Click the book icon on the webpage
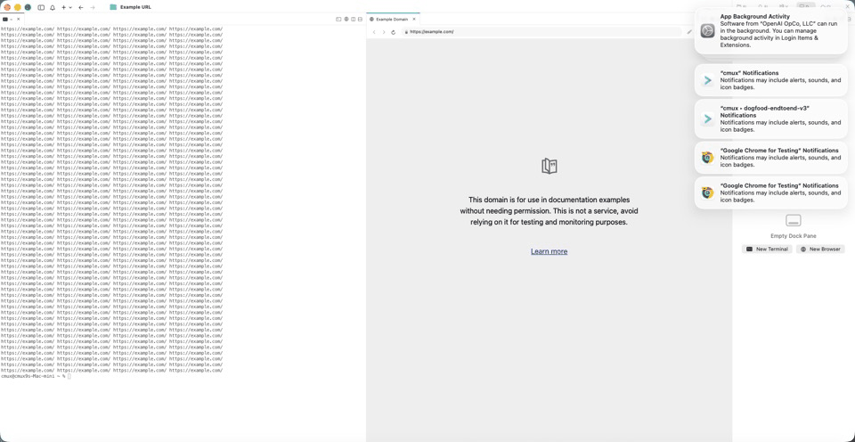The height and width of the screenshot is (442, 855). click(x=550, y=166)
